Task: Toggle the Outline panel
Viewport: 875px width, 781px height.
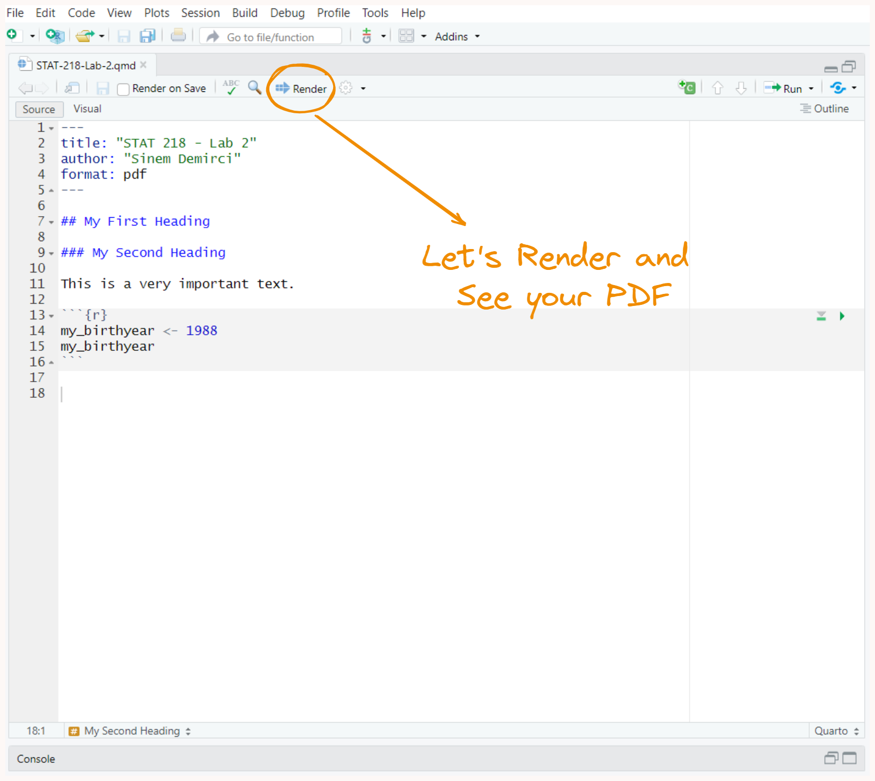Action: [824, 109]
